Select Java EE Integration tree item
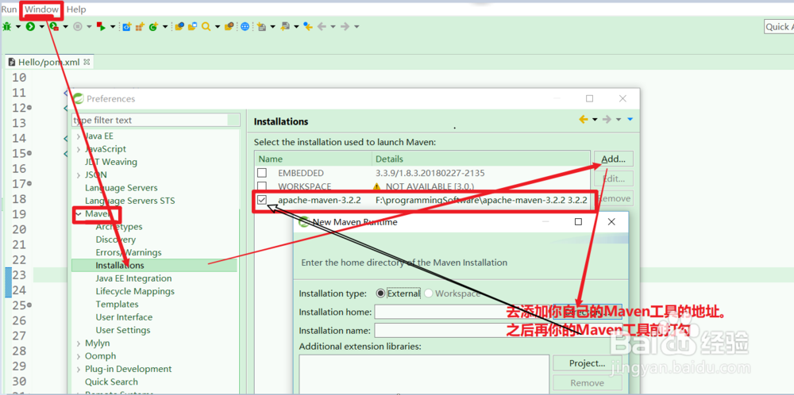The image size is (794, 395). click(133, 278)
